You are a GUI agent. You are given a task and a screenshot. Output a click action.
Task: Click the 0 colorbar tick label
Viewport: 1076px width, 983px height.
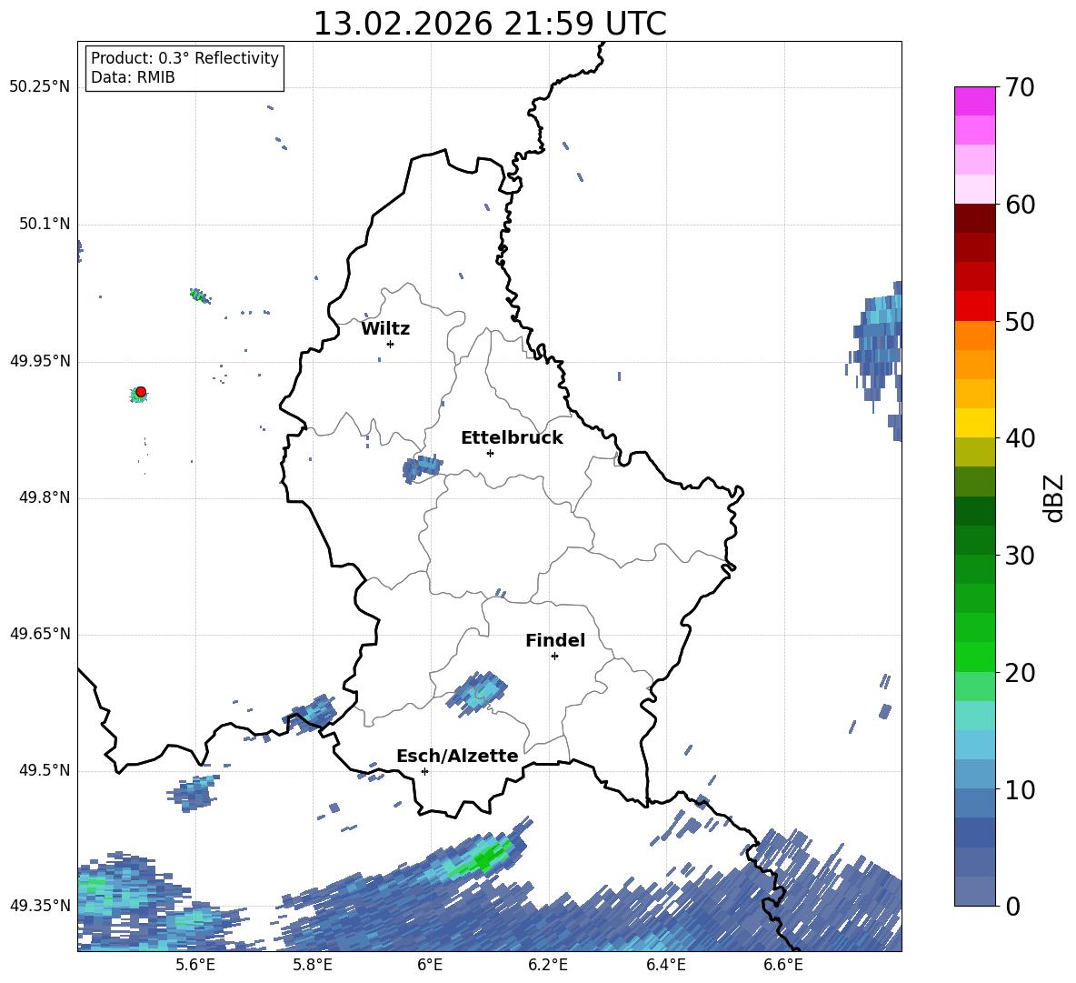1012,906
